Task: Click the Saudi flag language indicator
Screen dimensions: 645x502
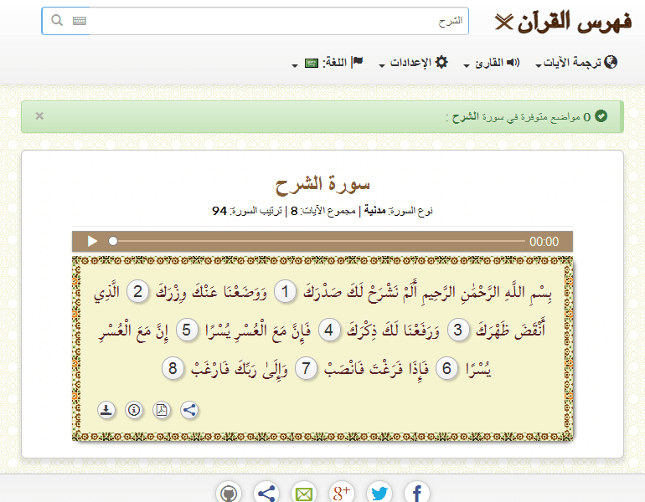Action: coord(312,64)
